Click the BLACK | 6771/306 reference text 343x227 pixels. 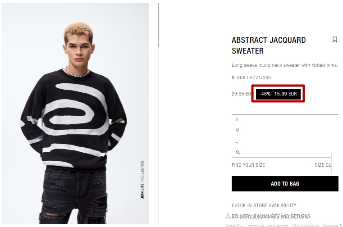(251, 77)
